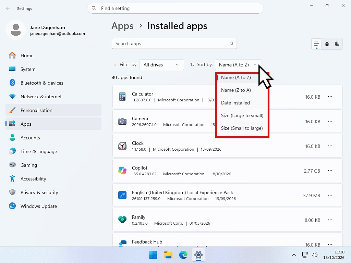Open more options for Family
The image size is (351, 263).
(330, 220)
